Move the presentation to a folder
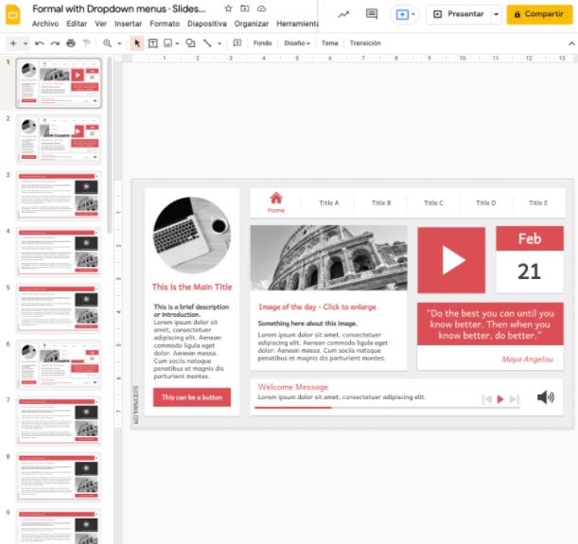Image resolution: width=578 pixels, height=544 pixels. (244, 9)
